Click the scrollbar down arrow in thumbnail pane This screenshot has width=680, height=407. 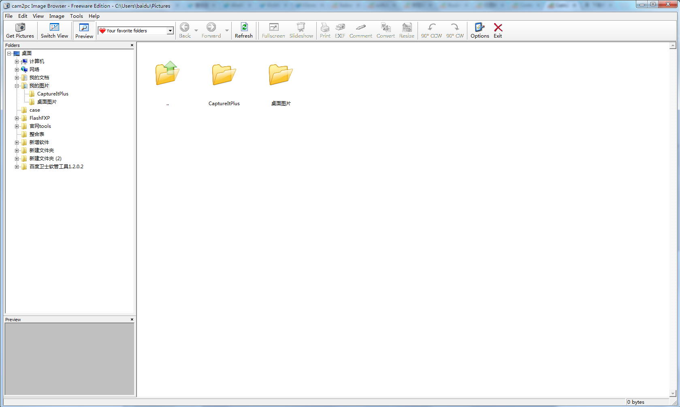pyautogui.click(x=673, y=393)
